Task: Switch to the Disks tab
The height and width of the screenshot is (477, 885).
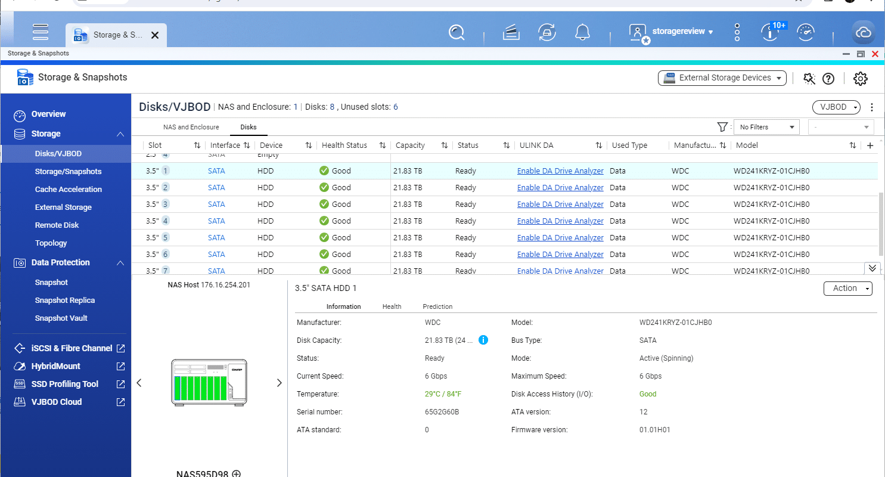Action: [249, 127]
